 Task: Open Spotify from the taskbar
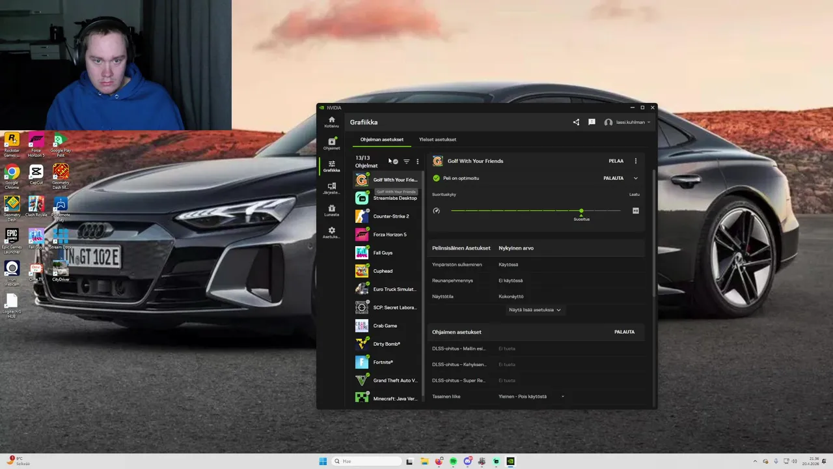(453, 461)
